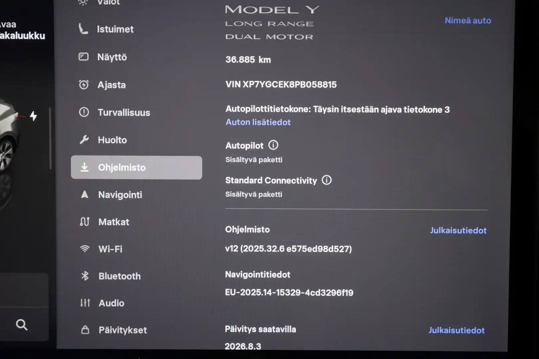Click the Päivitys saatavilla label
539x359 pixels.
pos(261,329)
